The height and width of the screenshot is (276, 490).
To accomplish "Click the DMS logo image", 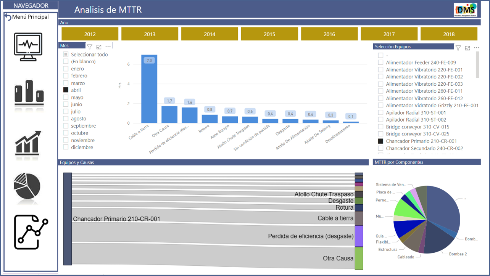I will [x=465, y=9].
